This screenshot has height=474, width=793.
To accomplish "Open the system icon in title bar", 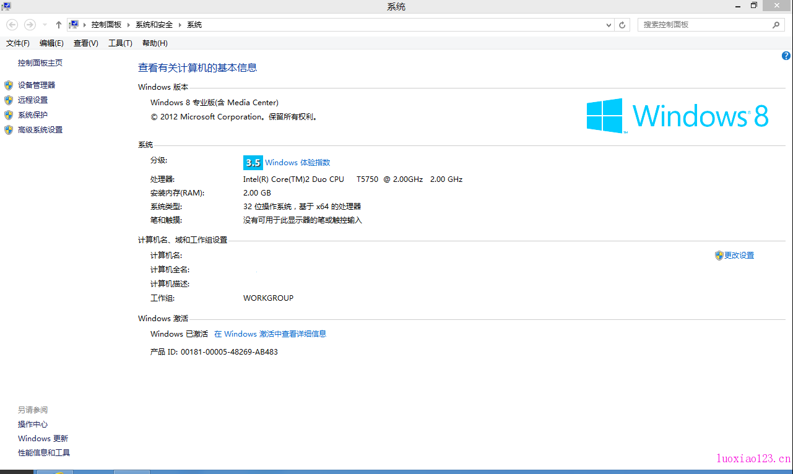I will click(x=6, y=6).
